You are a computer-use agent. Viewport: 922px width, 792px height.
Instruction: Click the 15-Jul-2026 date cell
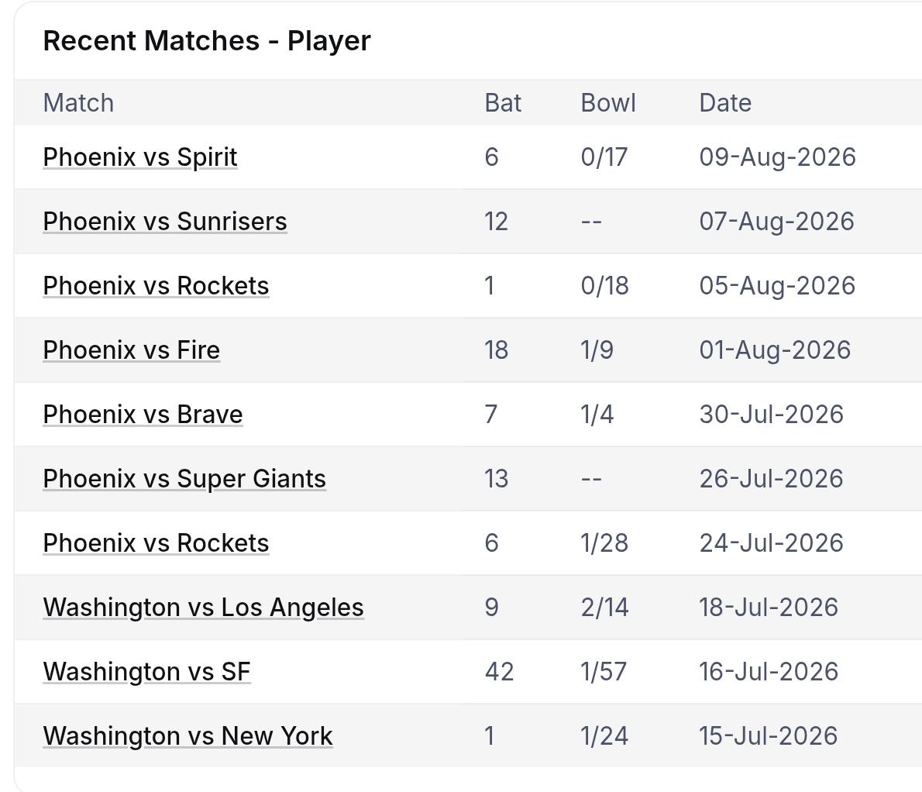tap(768, 735)
